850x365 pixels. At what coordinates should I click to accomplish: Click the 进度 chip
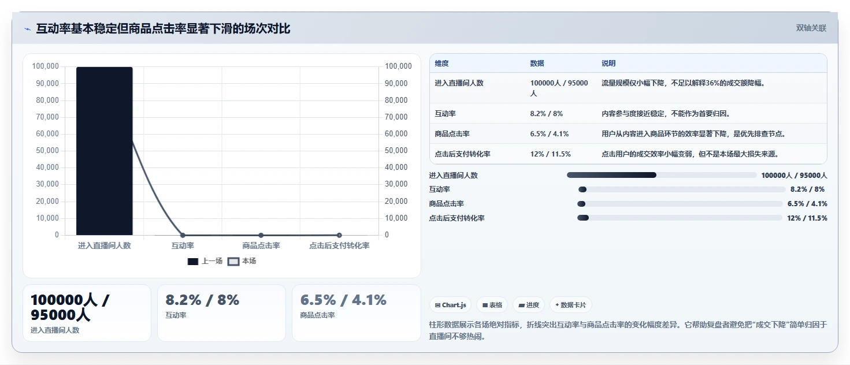(x=529, y=305)
